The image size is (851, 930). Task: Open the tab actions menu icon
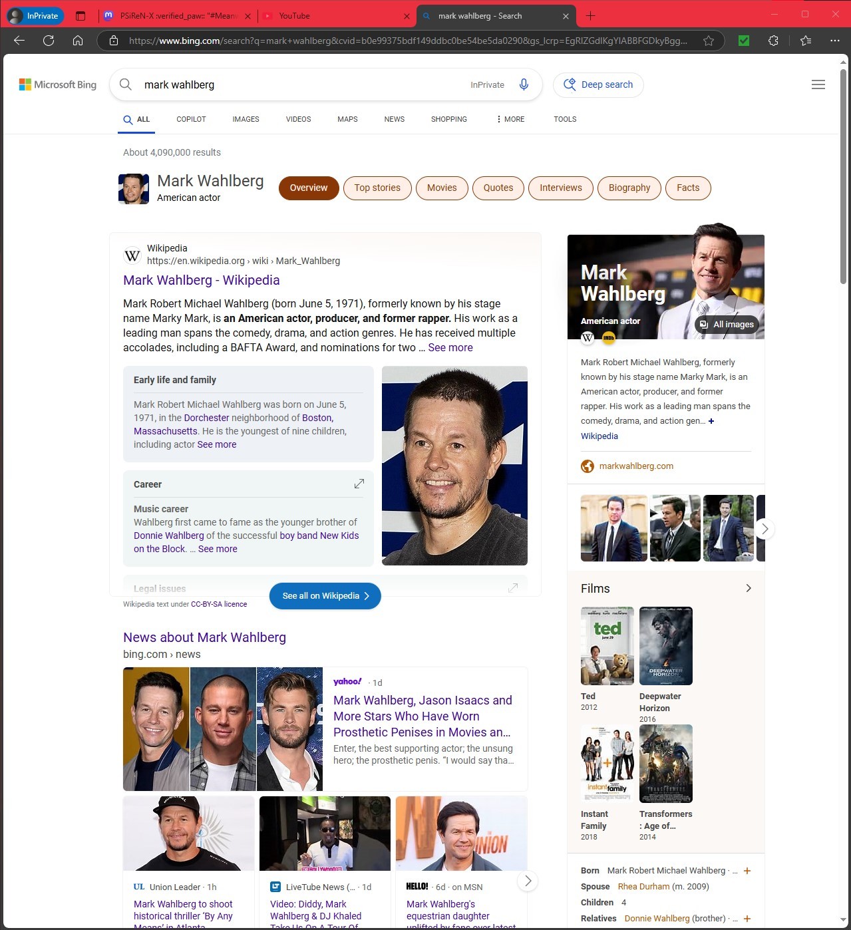click(x=81, y=15)
